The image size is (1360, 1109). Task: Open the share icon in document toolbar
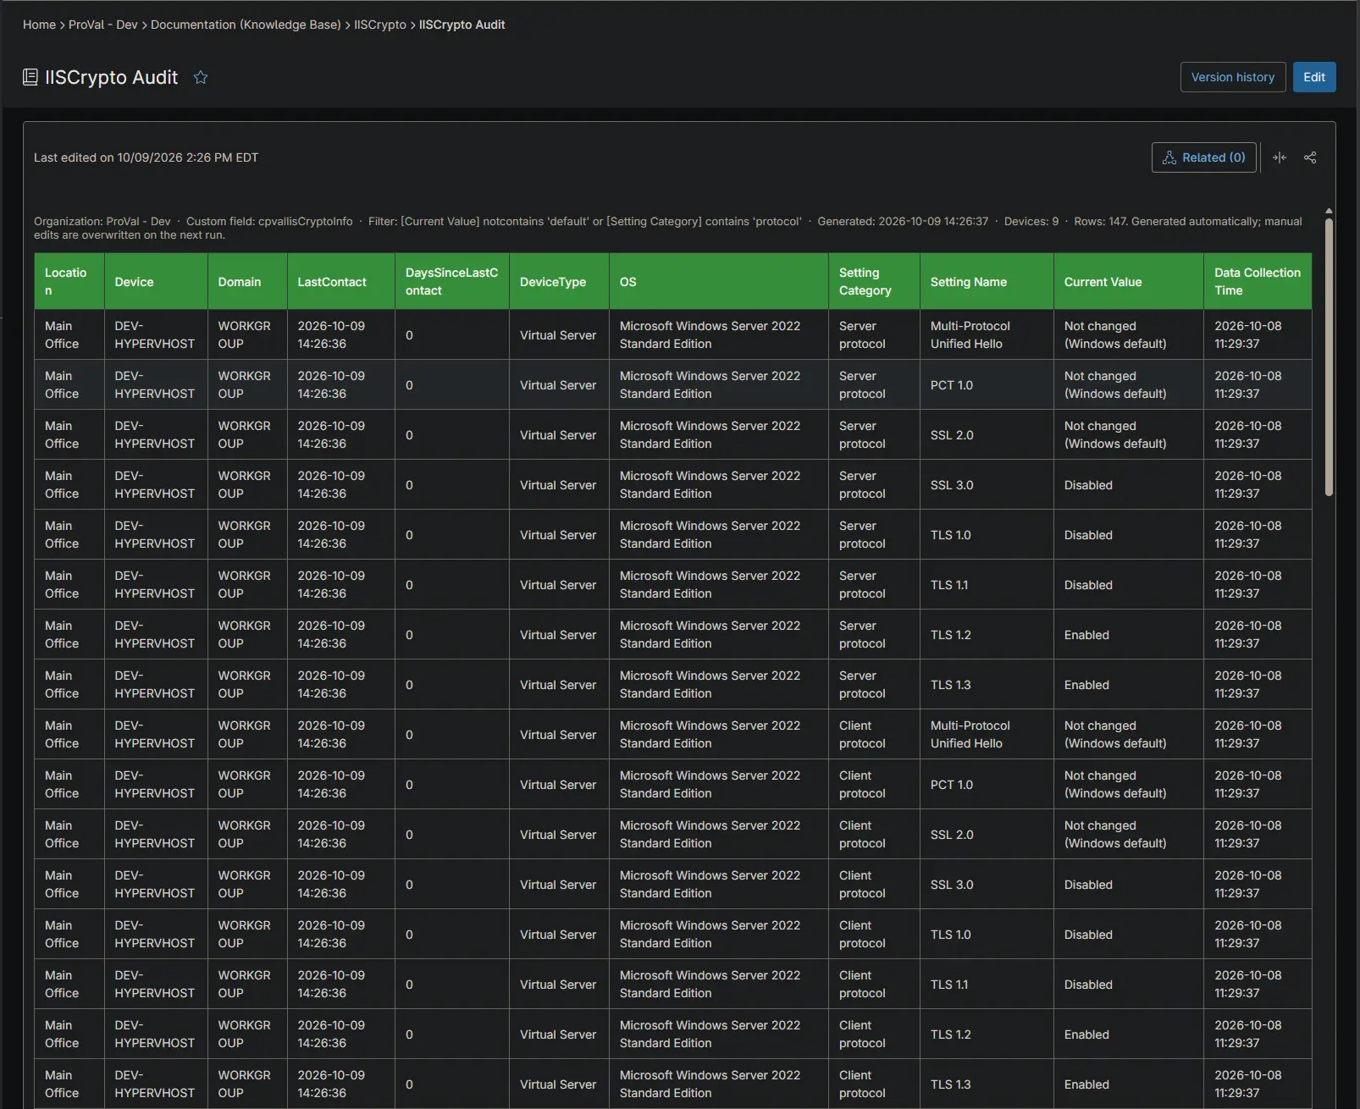[x=1310, y=157]
